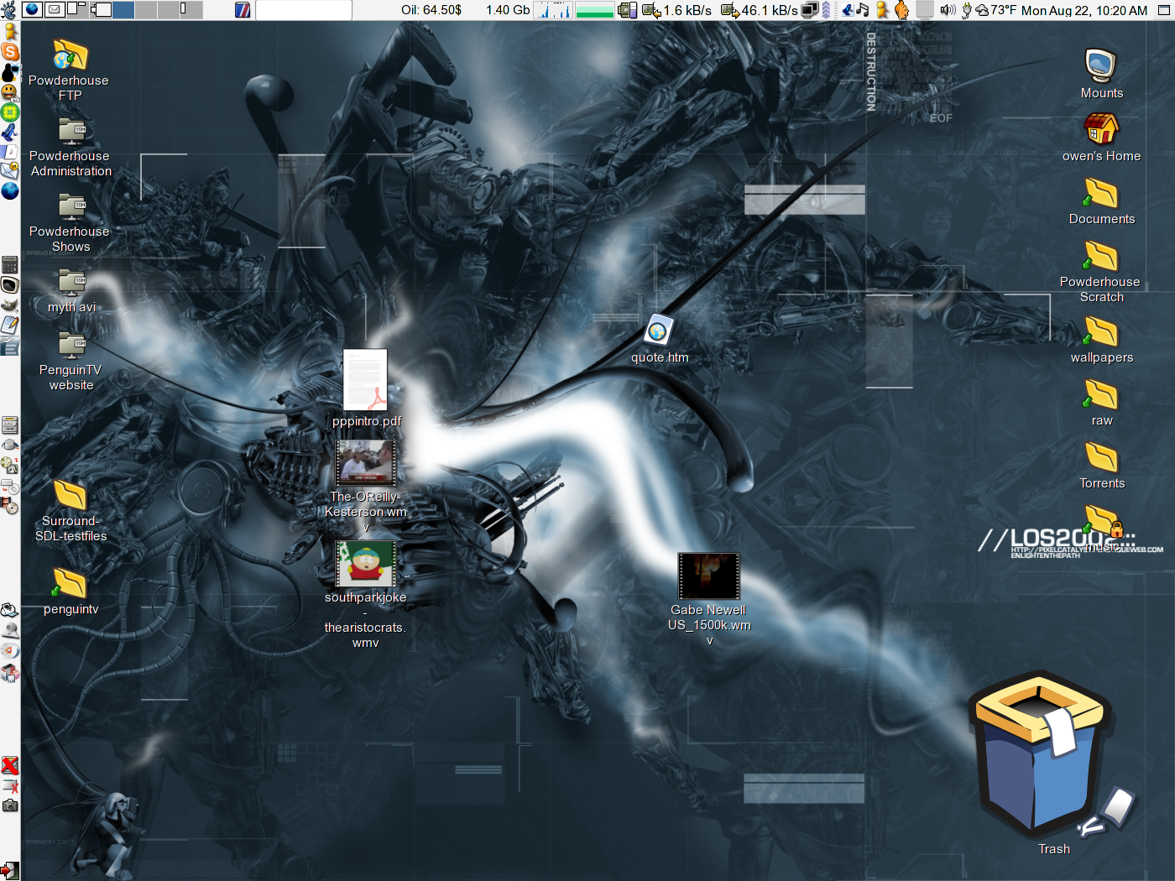Open the raw folder
Image resolution: width=1175 pixels, height=881 pixels.
(x=1101, y=394)
